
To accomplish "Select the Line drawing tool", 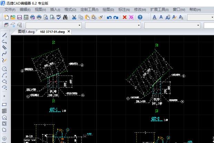I will pos(4,35).
